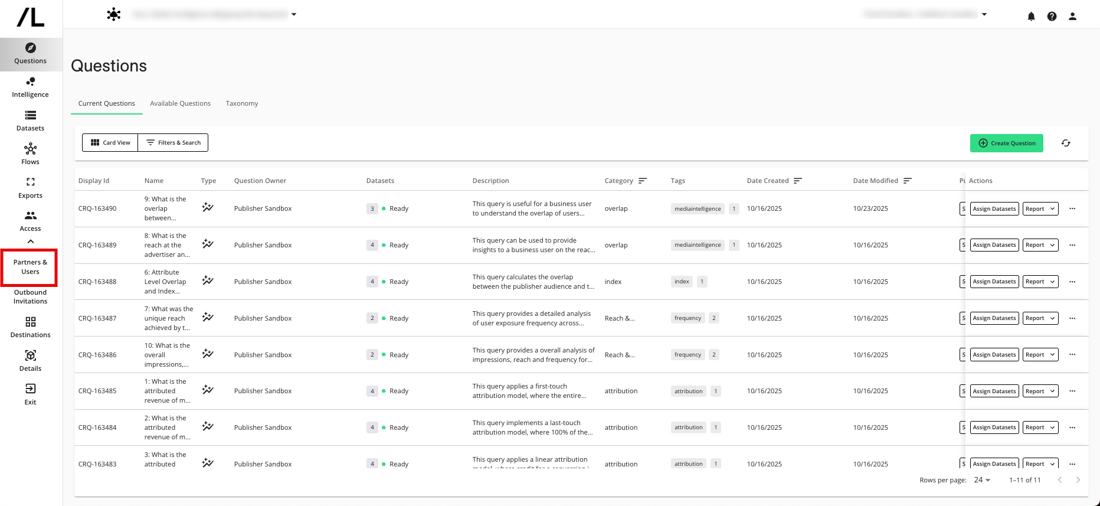Open Exports in the sidebar
Viewport: 1100px width, 506px height.
30,188
